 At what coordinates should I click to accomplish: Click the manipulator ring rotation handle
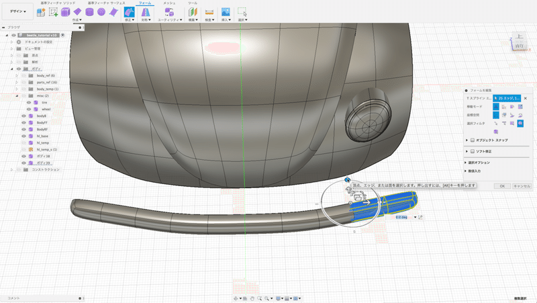(347, 179)
